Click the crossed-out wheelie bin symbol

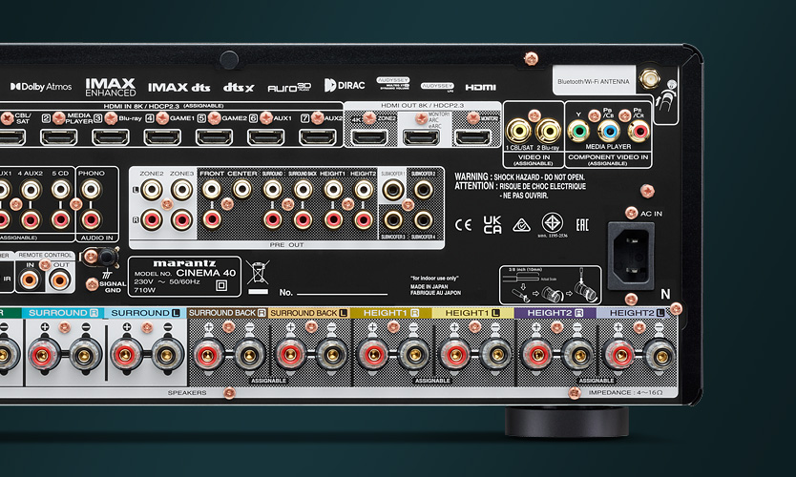[x=256, y=274]
